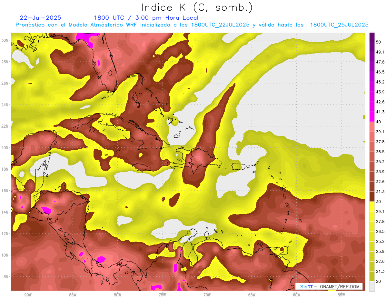This screenshot has width=387, height=299.
Task: Click the '32.6' color scale value
Action: pyautogui.click(x=380, y=182)
